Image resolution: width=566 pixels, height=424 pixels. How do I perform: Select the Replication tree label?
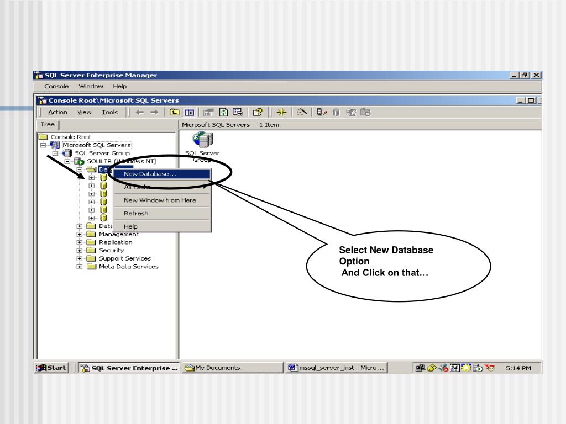click(116, 242)
